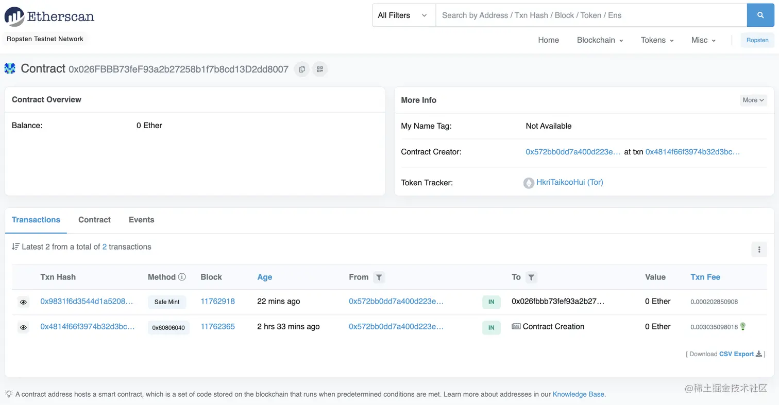Click the total of 2 transactions link

pyautogui.click(x=105, y=246)
